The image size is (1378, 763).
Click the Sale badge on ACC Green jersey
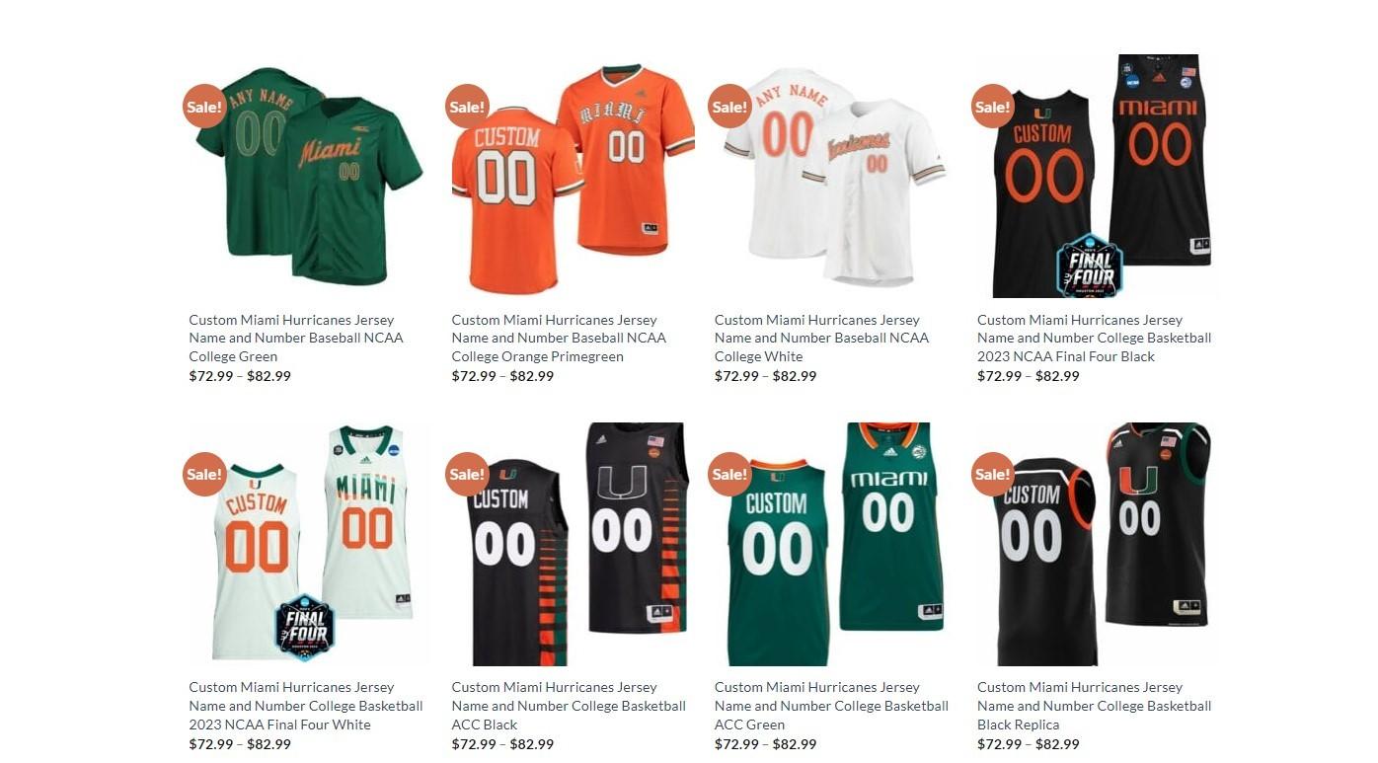(x=729, y=474)
